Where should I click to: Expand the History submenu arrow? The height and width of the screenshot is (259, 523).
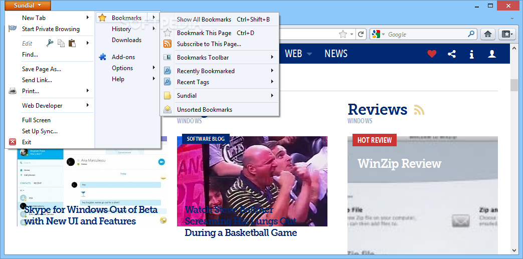coord(154,29)
